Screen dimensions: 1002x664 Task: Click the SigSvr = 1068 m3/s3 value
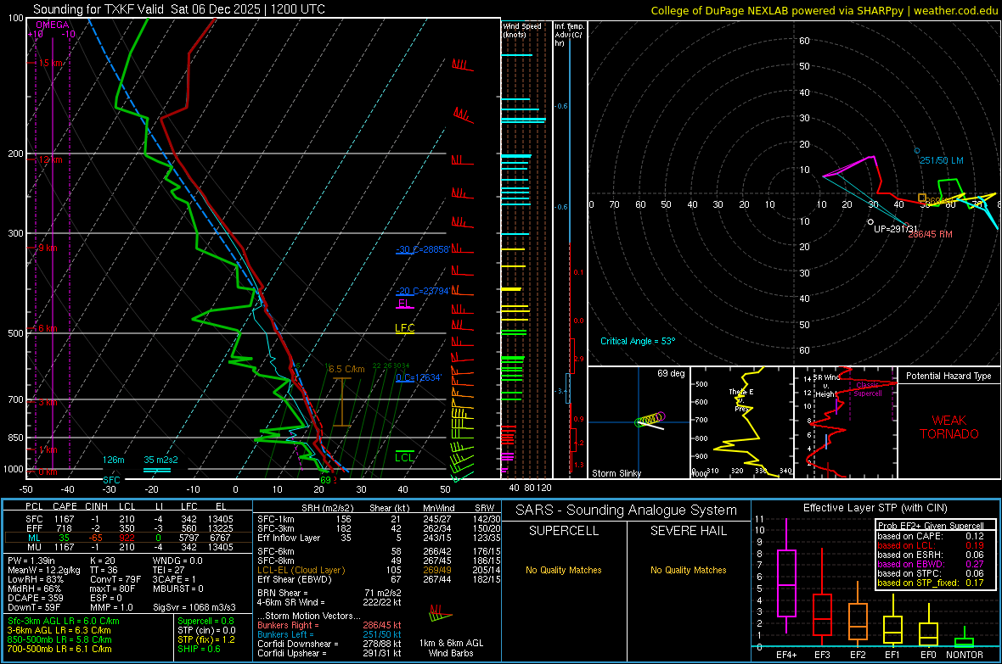pyautogui.click(x=194, y=607)
